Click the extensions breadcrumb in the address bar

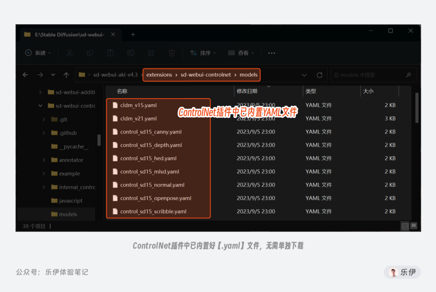tap(159, 75)
